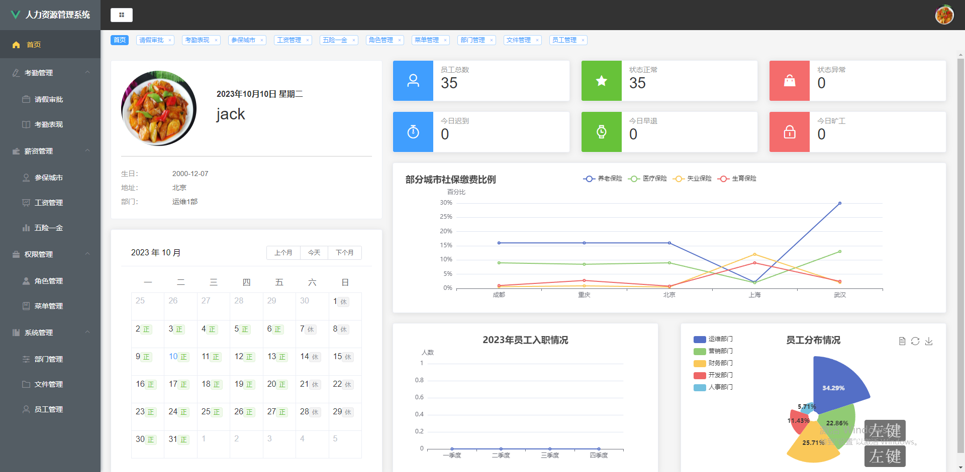Viewport: 965px width, 472px height.
Task: Click the 工资管理 sidebar icon
Action: (26, 203)
